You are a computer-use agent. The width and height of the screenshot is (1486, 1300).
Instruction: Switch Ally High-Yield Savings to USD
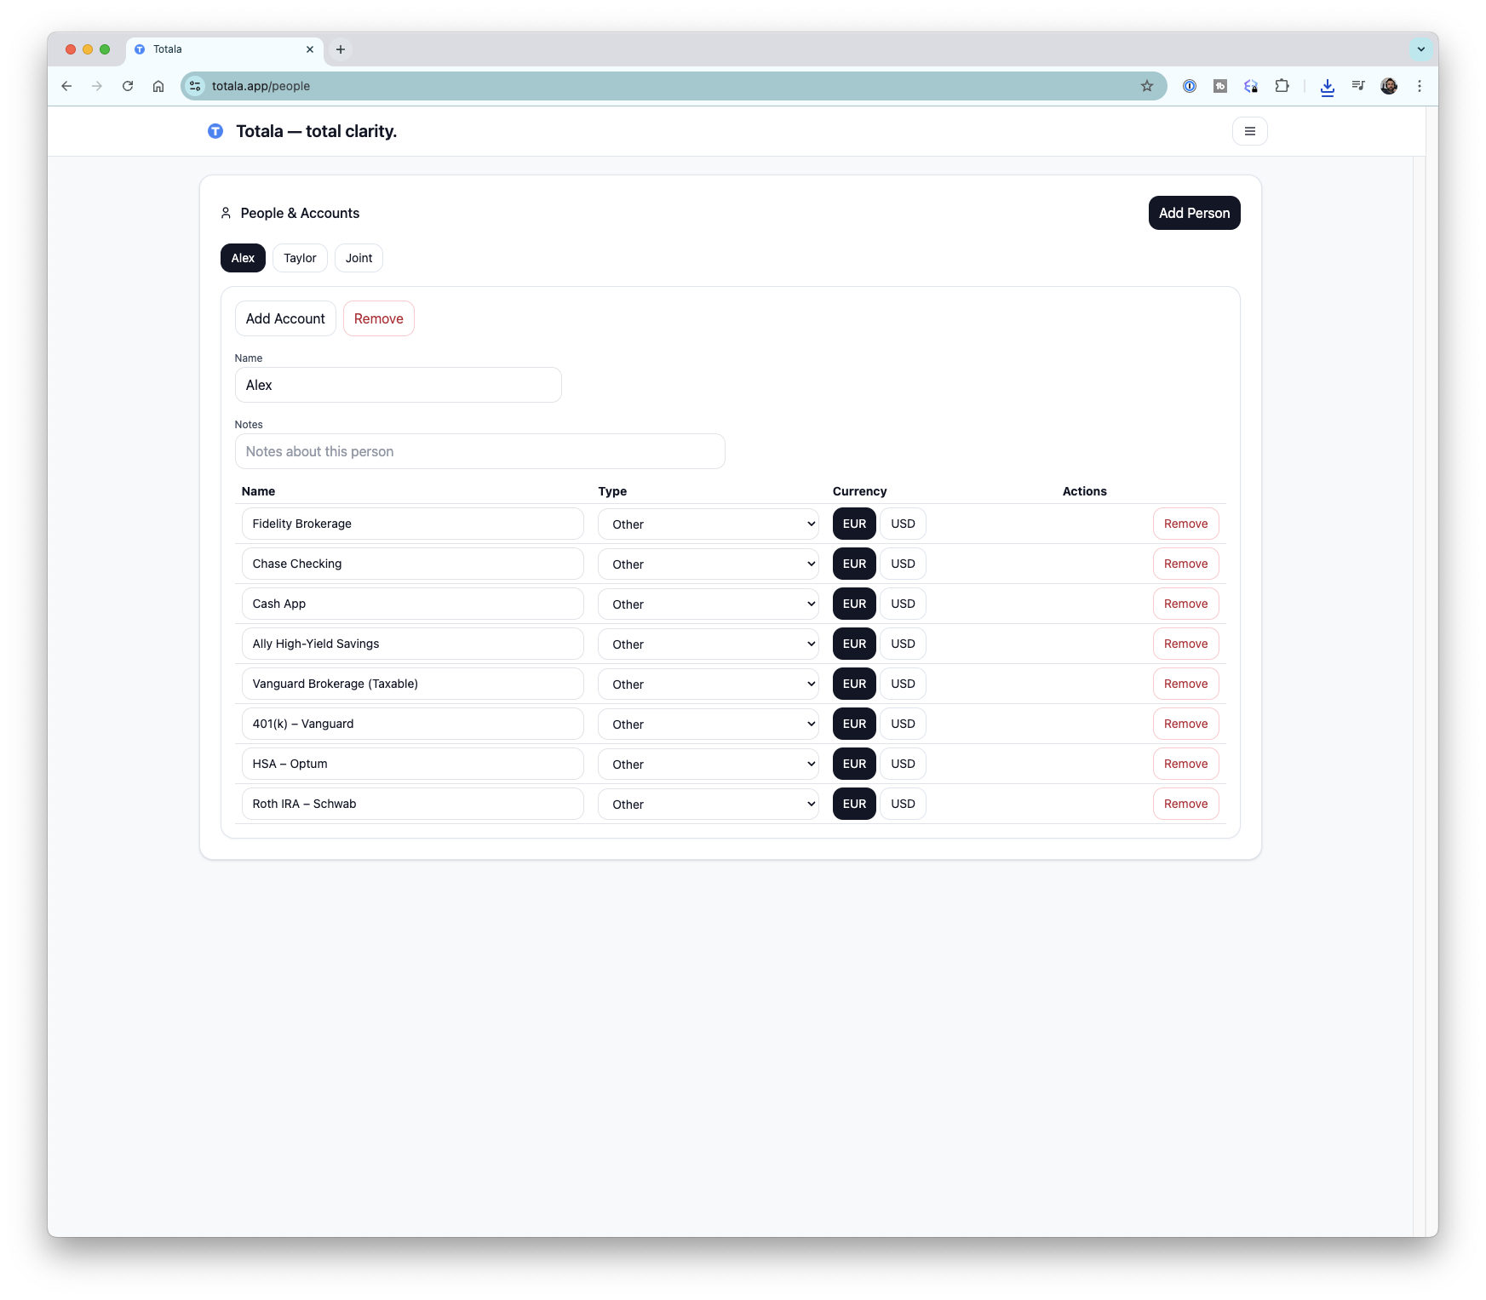pyautogui.click(x=903, y=644)
